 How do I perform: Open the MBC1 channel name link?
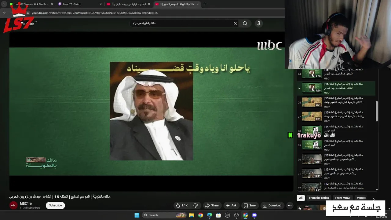(x=24, y=204)
